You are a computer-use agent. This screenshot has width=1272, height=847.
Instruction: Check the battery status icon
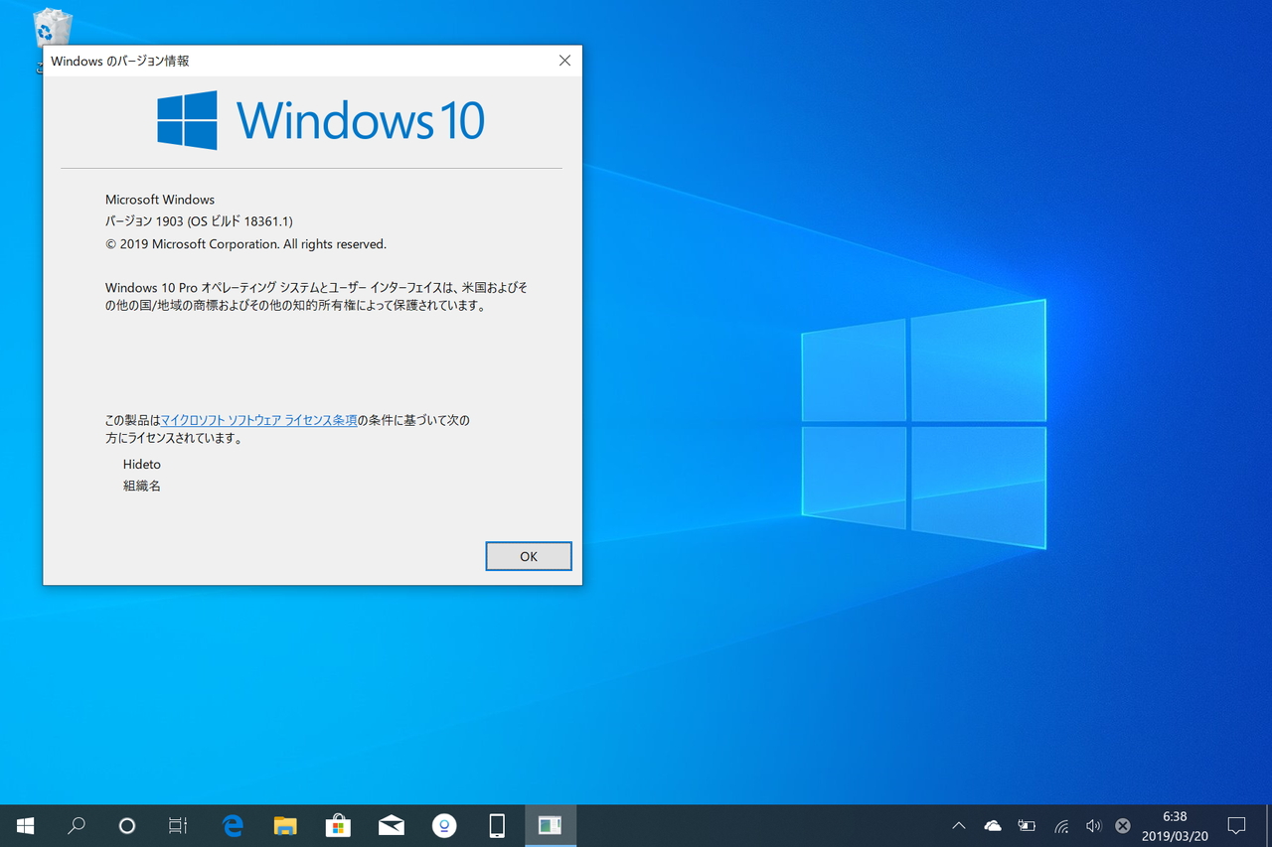coord(1027,825)
